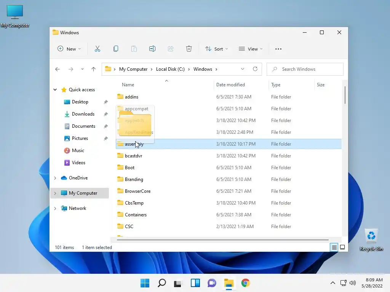Image resolution: width=390 pixels, height=292 pixels.
Task: Open recent locations dropdown arrow
Action: click(82, 69)
